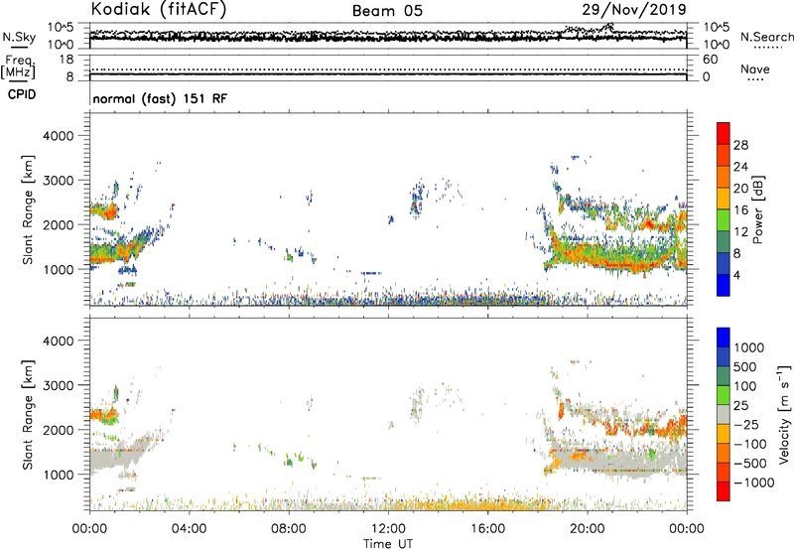794x550 pixels.
Task: Click the "-1000" label on Velocity color bar
Action: (753, 482)
